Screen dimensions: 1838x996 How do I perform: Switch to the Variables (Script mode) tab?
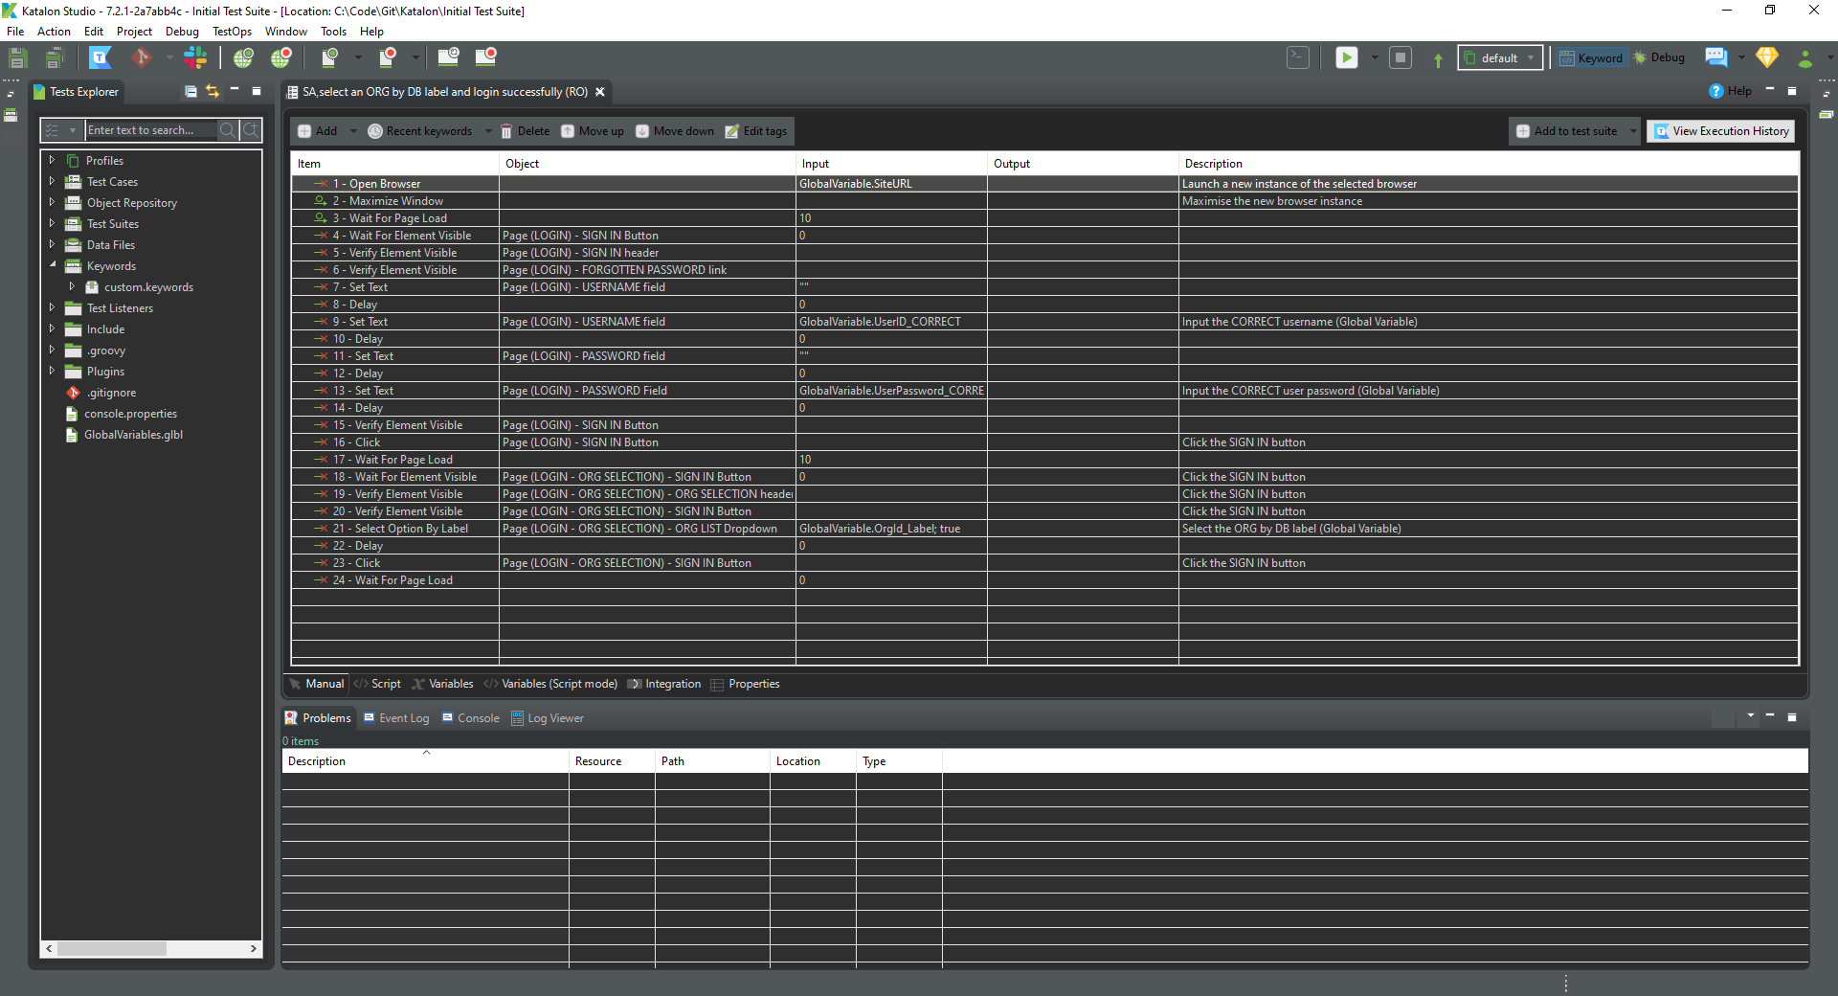click(x=550, y=684)
